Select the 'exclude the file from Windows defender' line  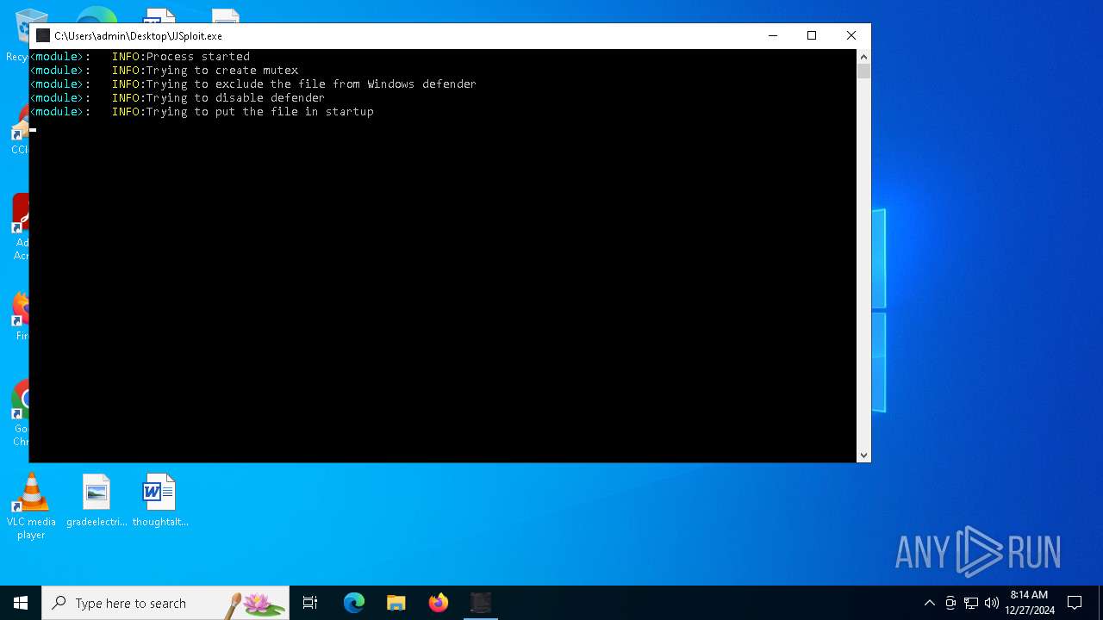click(252, 84)
